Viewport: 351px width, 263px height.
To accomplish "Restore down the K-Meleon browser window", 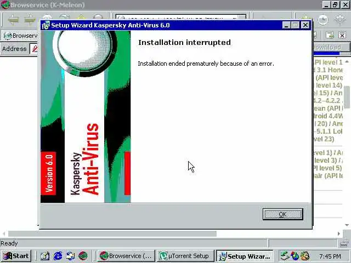I will click(335, 4).
